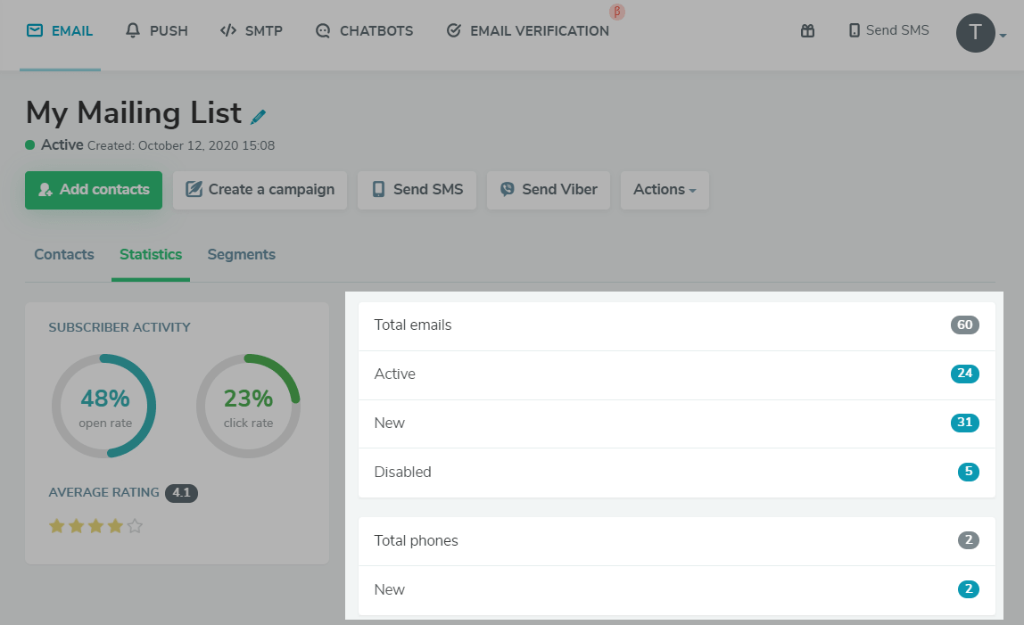Click the pencil icon beside My Mailing List

pyautogui.click(x=259, y=117)
